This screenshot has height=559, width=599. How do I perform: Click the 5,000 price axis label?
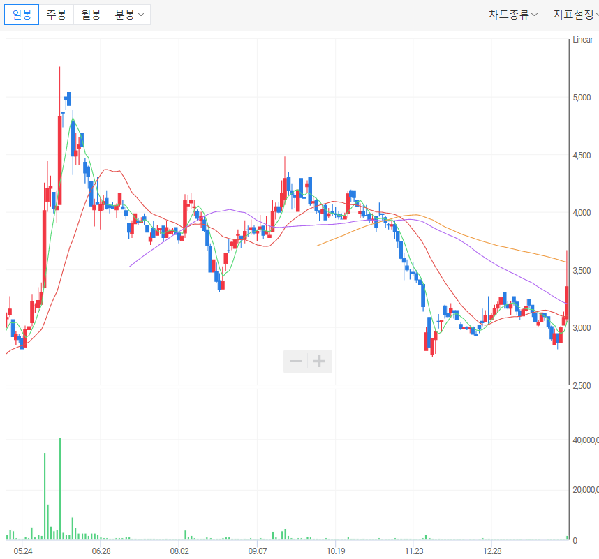point(582,98)
